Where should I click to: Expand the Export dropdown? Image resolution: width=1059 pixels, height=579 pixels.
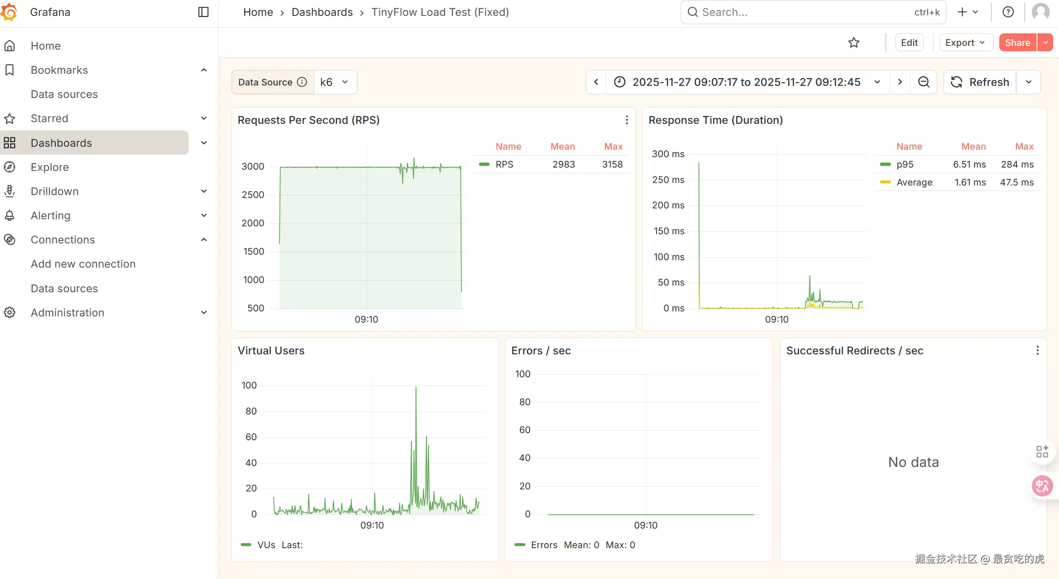pos(966,43)
